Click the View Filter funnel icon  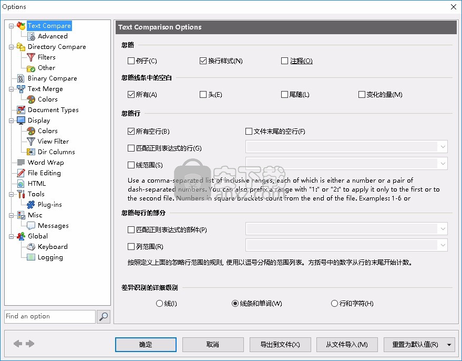(x=31, y=142)
